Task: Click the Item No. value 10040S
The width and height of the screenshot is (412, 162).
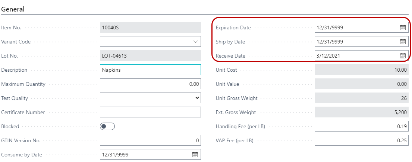Action: tap(150, 27)
